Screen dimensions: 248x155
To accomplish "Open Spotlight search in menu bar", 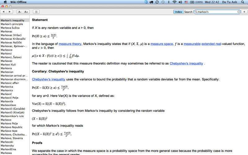I will click(x=242, y=2).
